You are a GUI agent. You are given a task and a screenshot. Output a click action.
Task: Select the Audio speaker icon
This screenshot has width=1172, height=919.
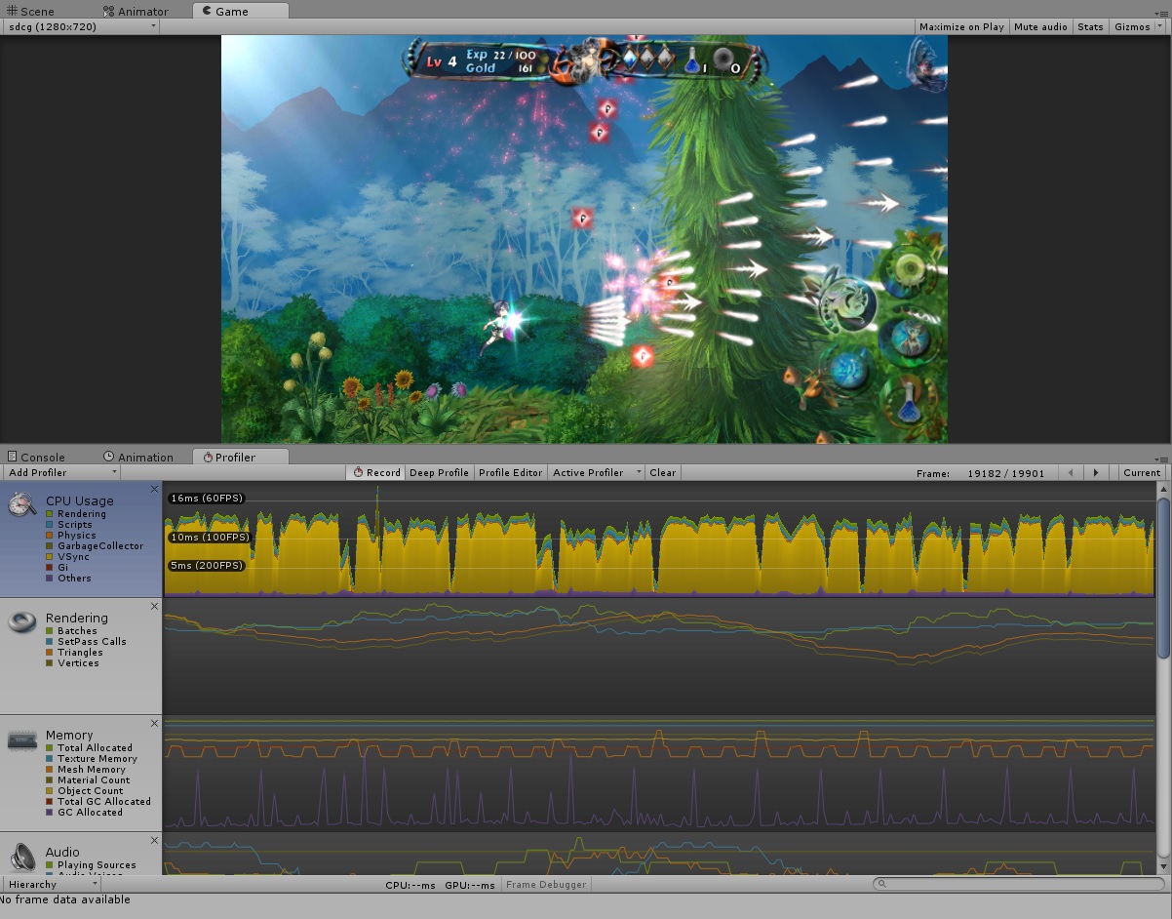21,858
